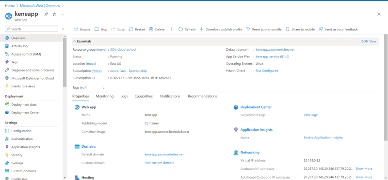This screenshot has width=388, height=180.
Task: Click the Share to mobile icon
Action: [x=288, y=29]
